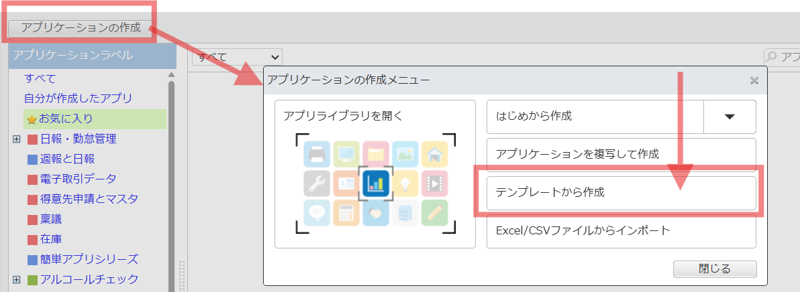Screen dimensions: 800x292
Task: Select アプリケーションを複写して作成 option
Action: tap(621, 155)
